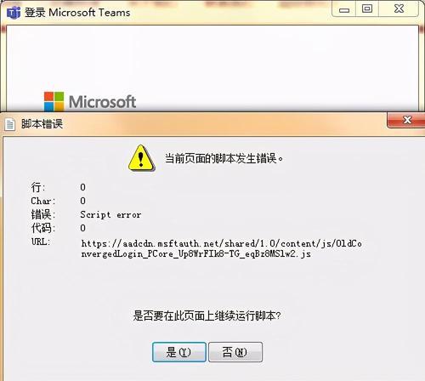Click the yellow warning triangle icon
The image size is (425, 381).
pos(141,158)
